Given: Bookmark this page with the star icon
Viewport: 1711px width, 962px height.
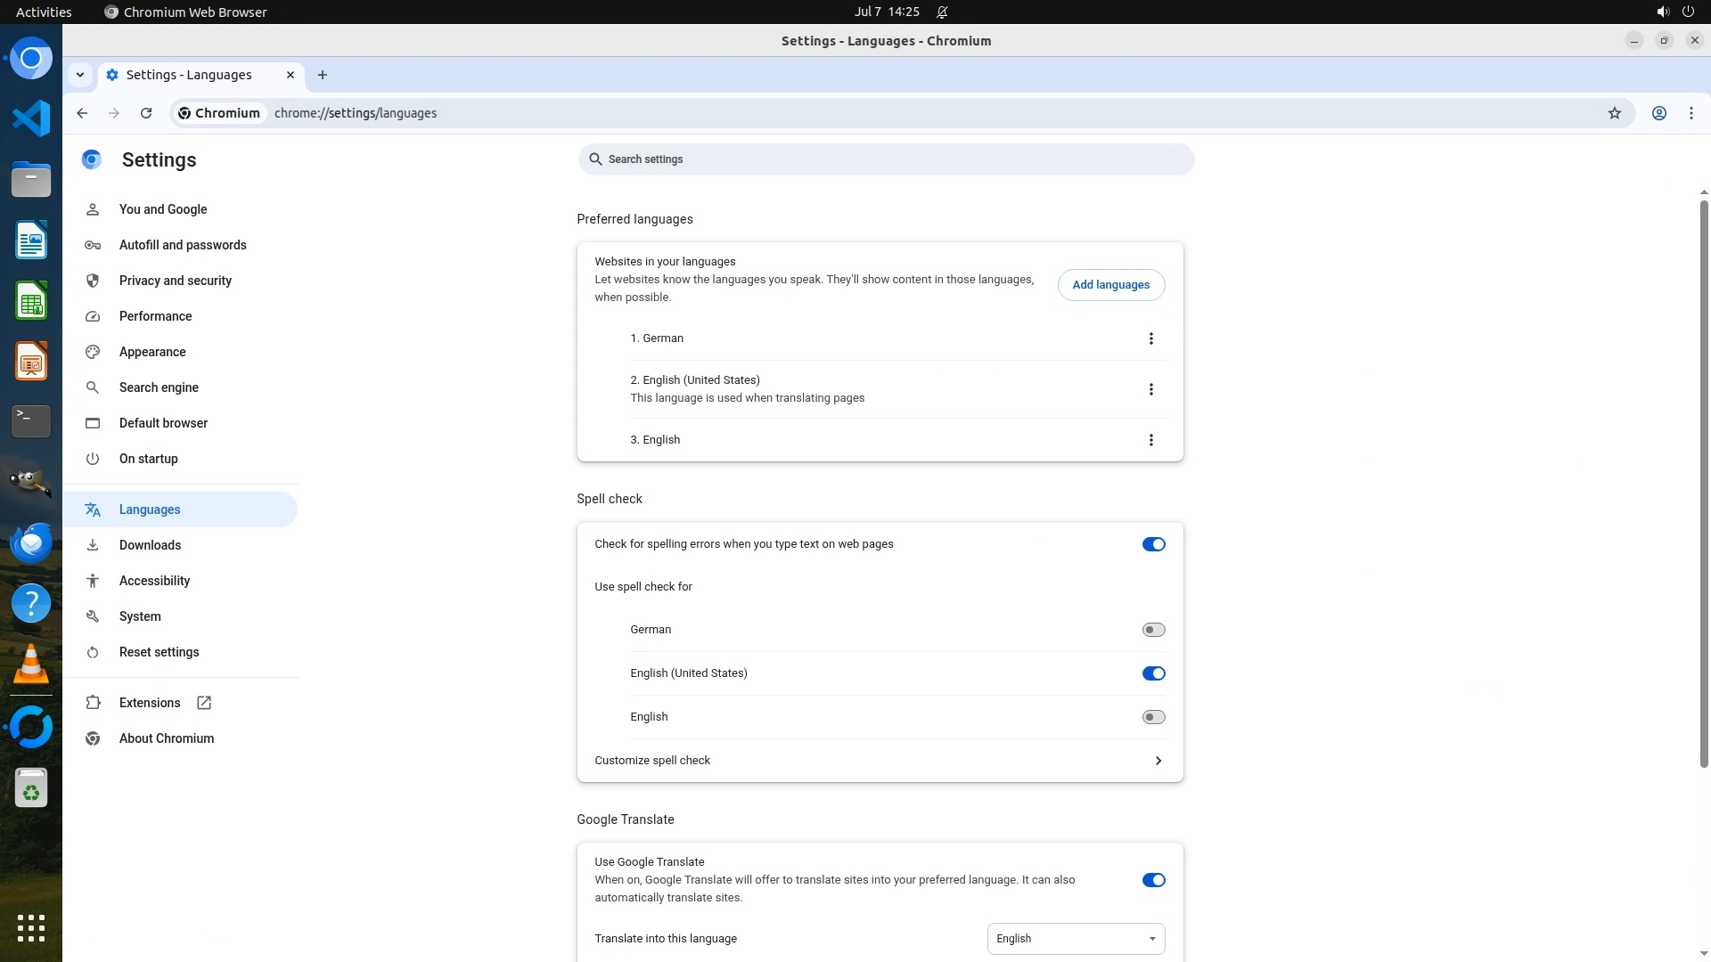Looking at the screenshot, I should [x=1614, y=113].
